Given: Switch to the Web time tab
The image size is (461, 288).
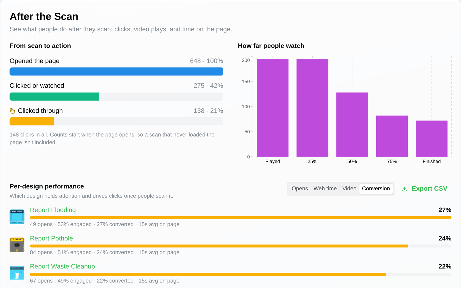Looking at the screenshot, I should pos(325,189).
